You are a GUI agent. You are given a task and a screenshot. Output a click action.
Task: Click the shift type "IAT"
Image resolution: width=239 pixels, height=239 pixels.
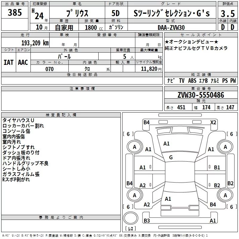tap(9, 62)
